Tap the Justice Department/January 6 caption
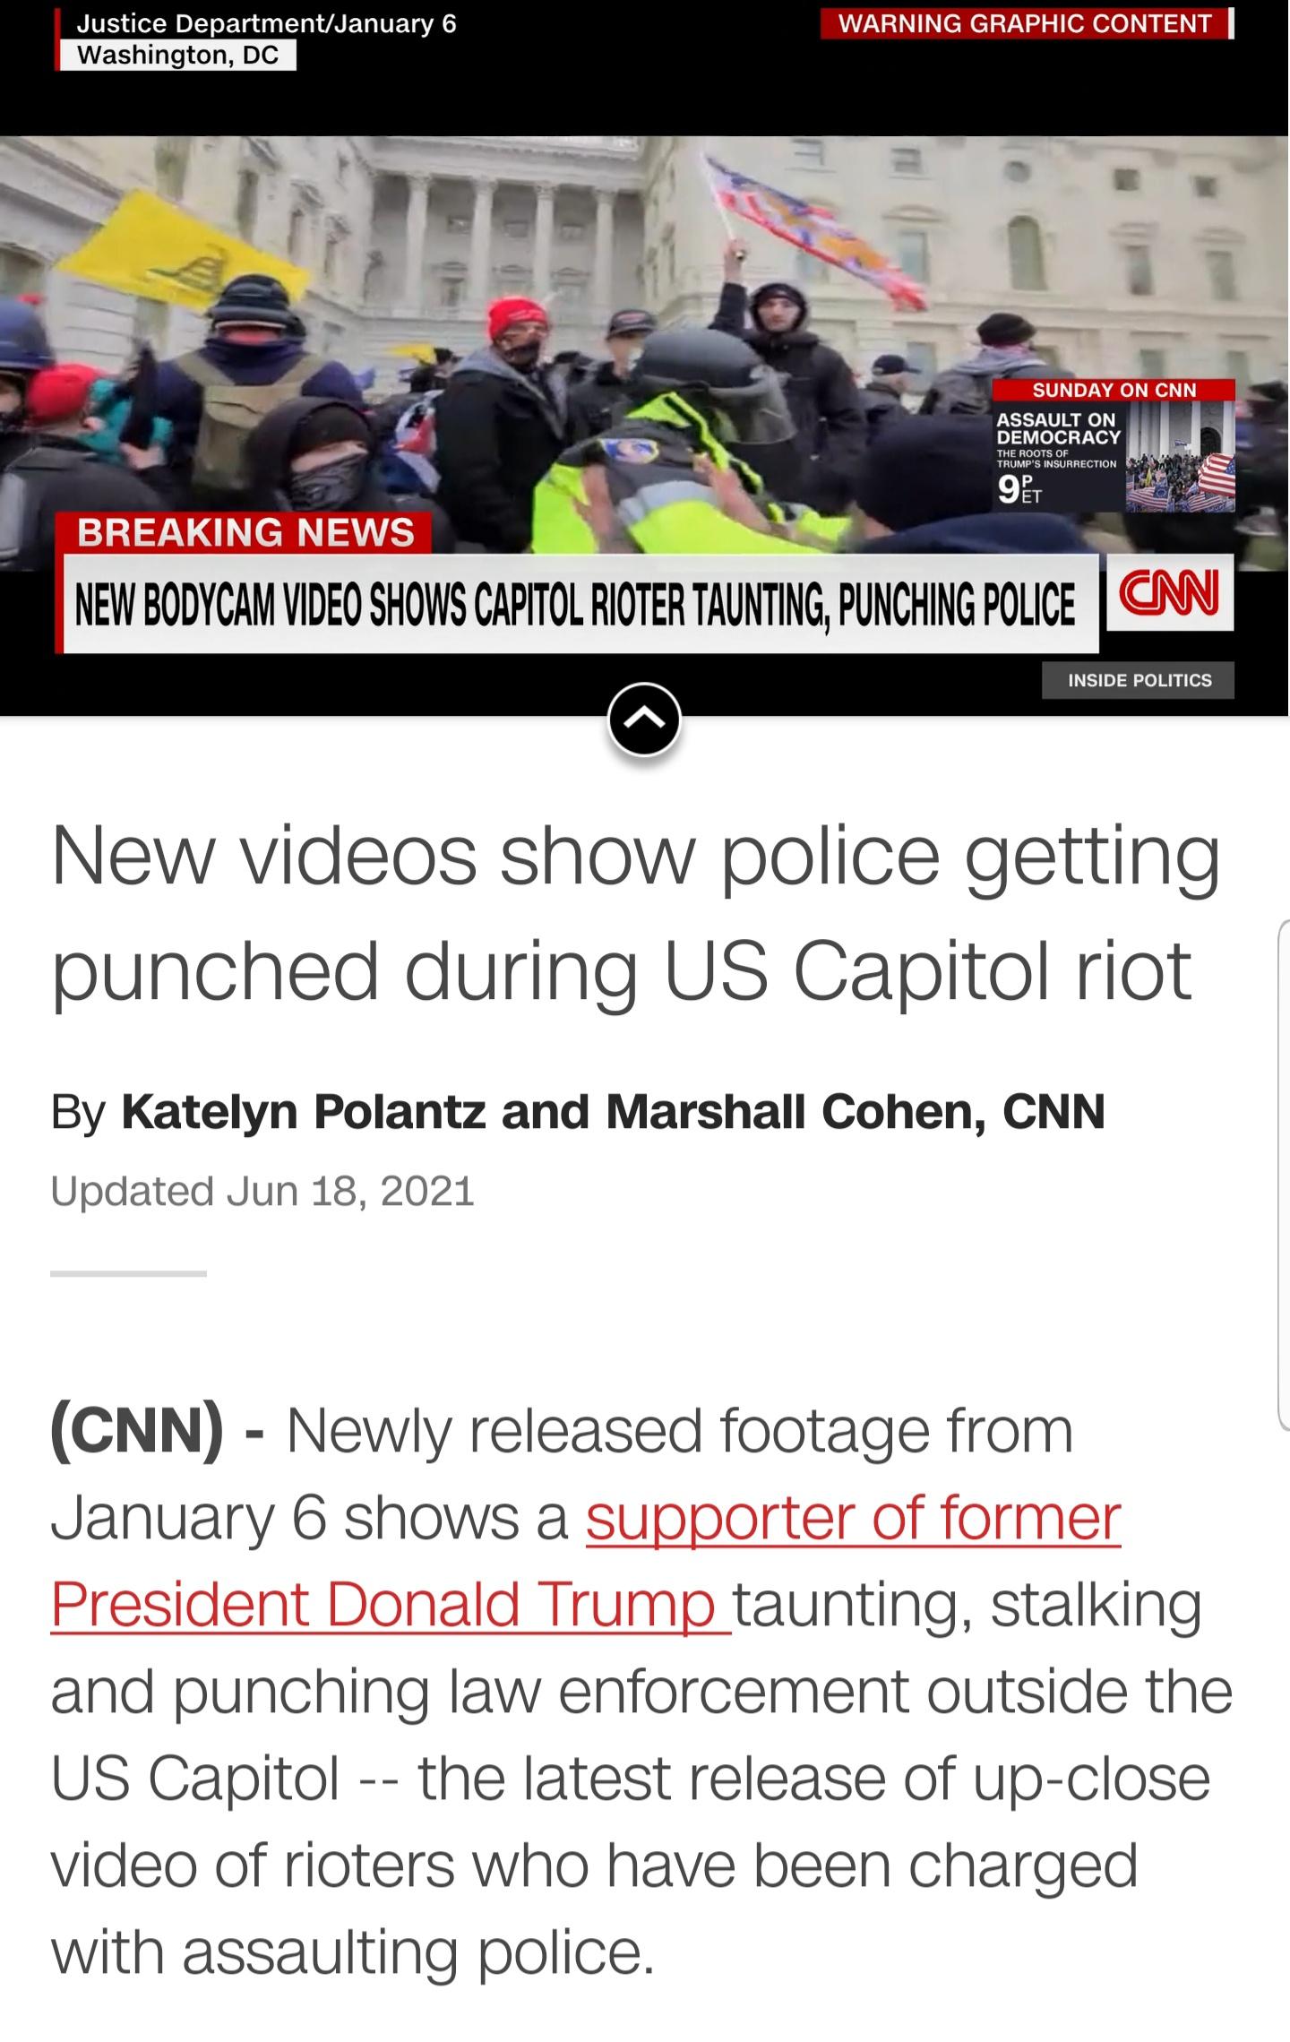This screenshot has height=2042, width=1290. tap(267, 23)
